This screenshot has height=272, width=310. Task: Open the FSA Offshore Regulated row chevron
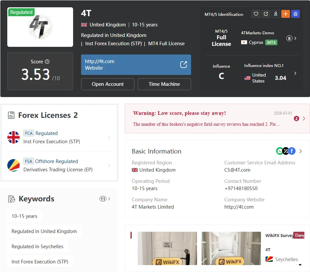click(x=109, y=165)
